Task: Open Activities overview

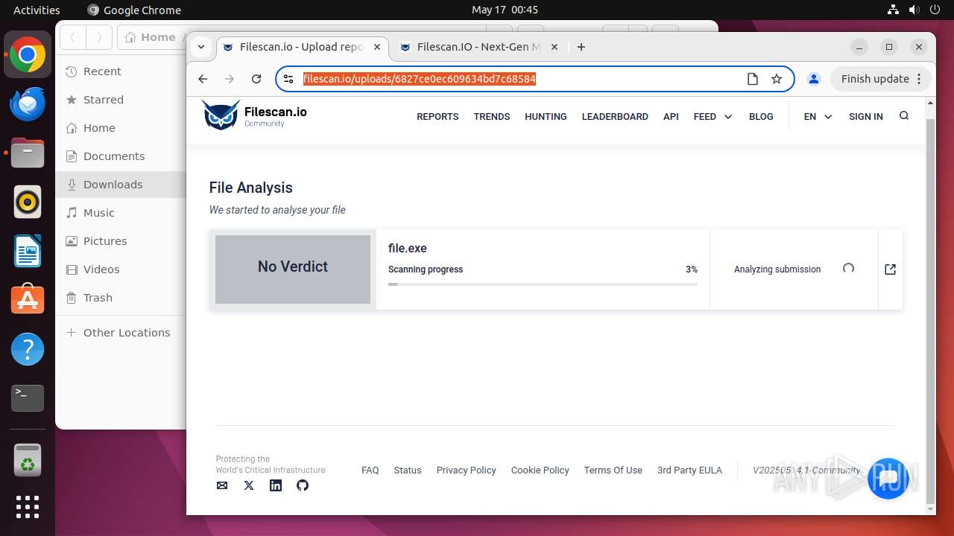Action: (x=37, y=10)
